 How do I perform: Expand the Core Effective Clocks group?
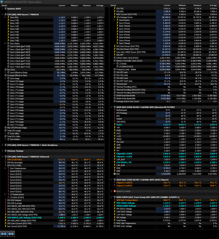[5, 73]
